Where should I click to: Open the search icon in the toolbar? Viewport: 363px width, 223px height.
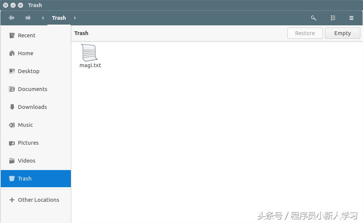[313, 18]
